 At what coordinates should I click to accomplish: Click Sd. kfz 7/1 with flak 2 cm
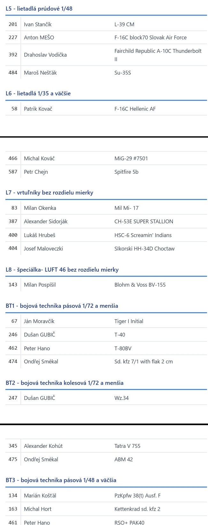[x=143, y=362]
